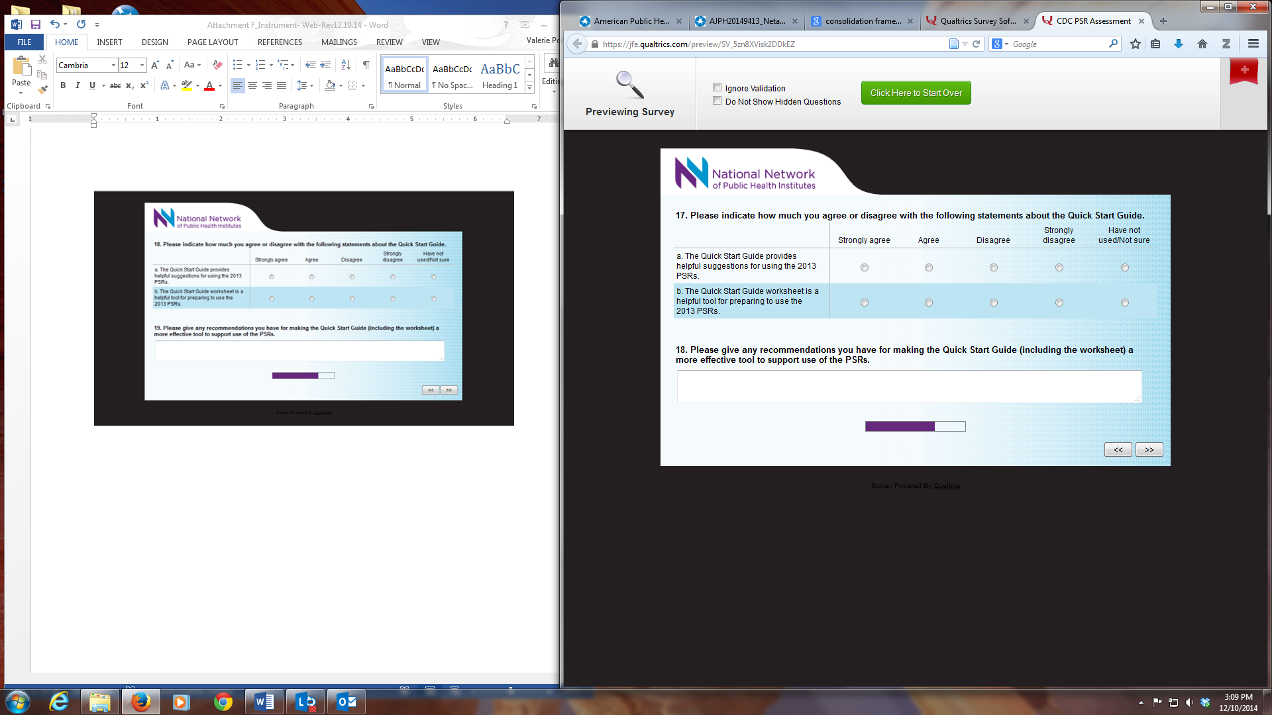1272x715 pixels.
Task: Open the font size dropdown
Action: [x=142, y=66]
